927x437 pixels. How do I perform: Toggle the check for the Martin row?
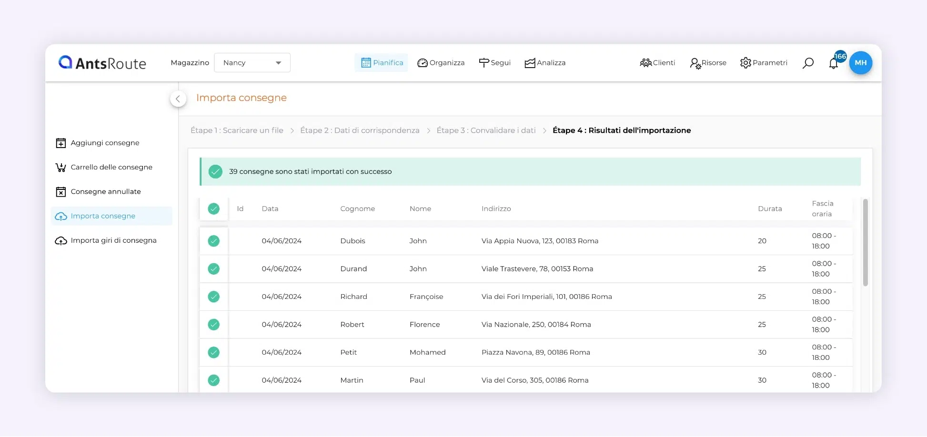click(x=214, y=380)
